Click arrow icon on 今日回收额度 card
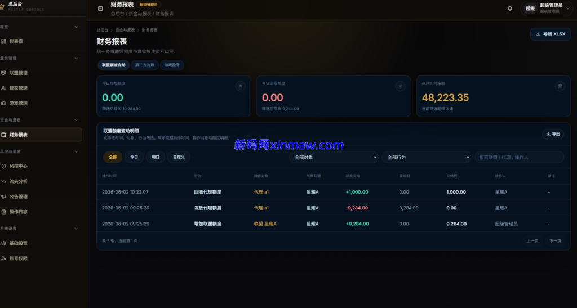The width and height of the screenshot is (577, 308). pyautogui.click(x=401, y=86)
